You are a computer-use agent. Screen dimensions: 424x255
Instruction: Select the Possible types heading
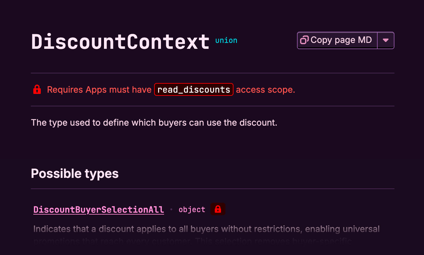pyautogui.click(x=75, y=173)
